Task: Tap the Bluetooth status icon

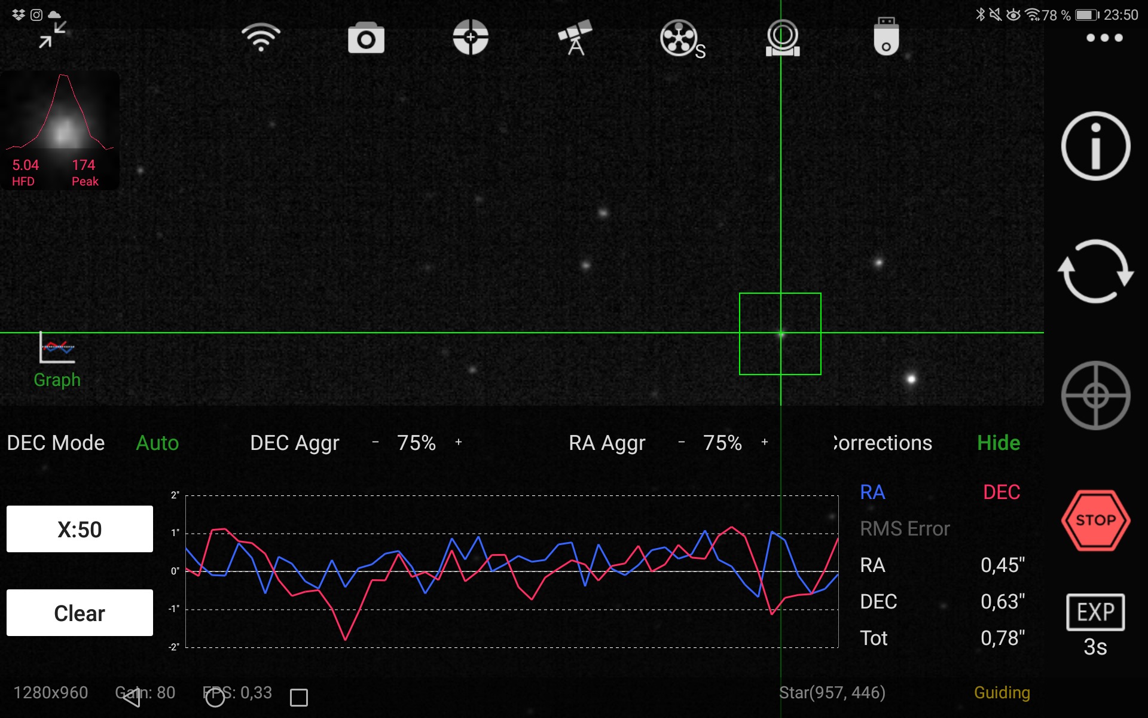Action: pyautogui.click(x=980, y=14)
